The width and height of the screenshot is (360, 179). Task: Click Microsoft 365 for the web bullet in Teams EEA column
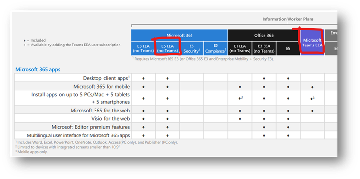pyautogui.click(x=312, y=111)
